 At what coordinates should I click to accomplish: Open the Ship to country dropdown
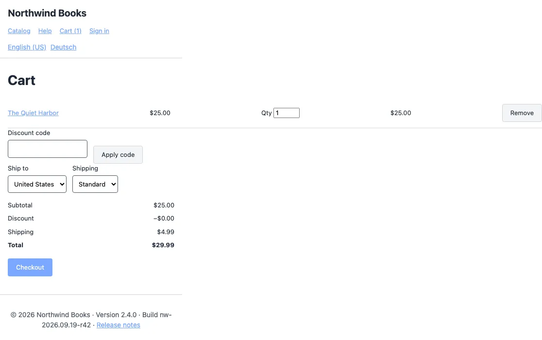(37, 184)
